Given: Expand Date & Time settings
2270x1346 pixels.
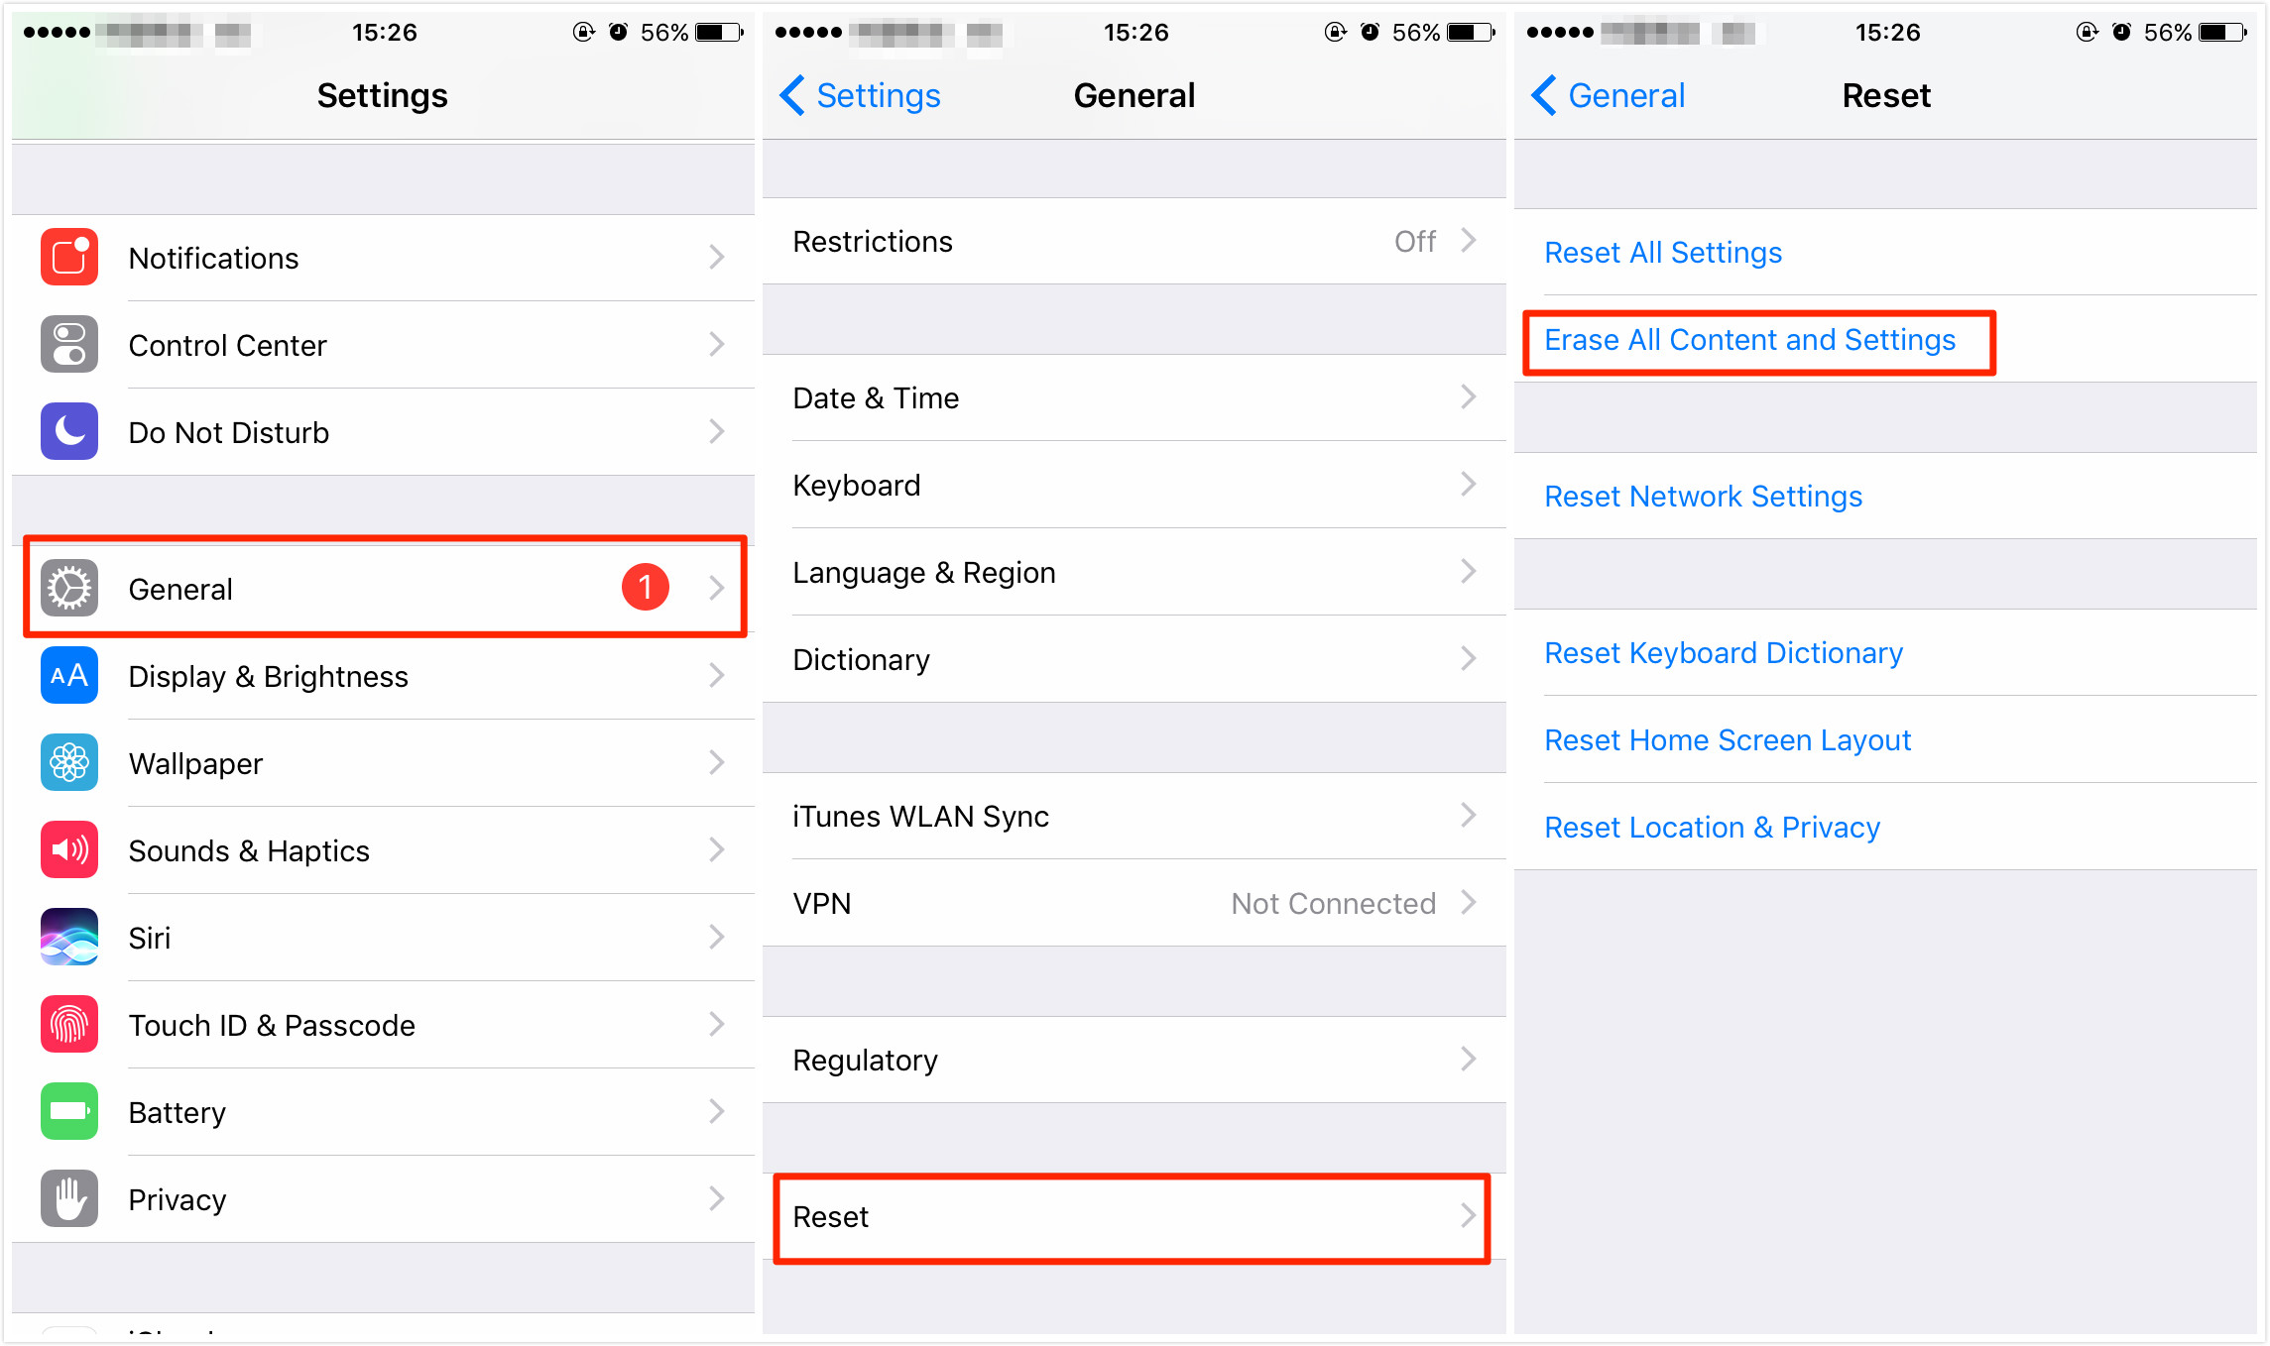Looking at the screenshot, I should 1134,397.
